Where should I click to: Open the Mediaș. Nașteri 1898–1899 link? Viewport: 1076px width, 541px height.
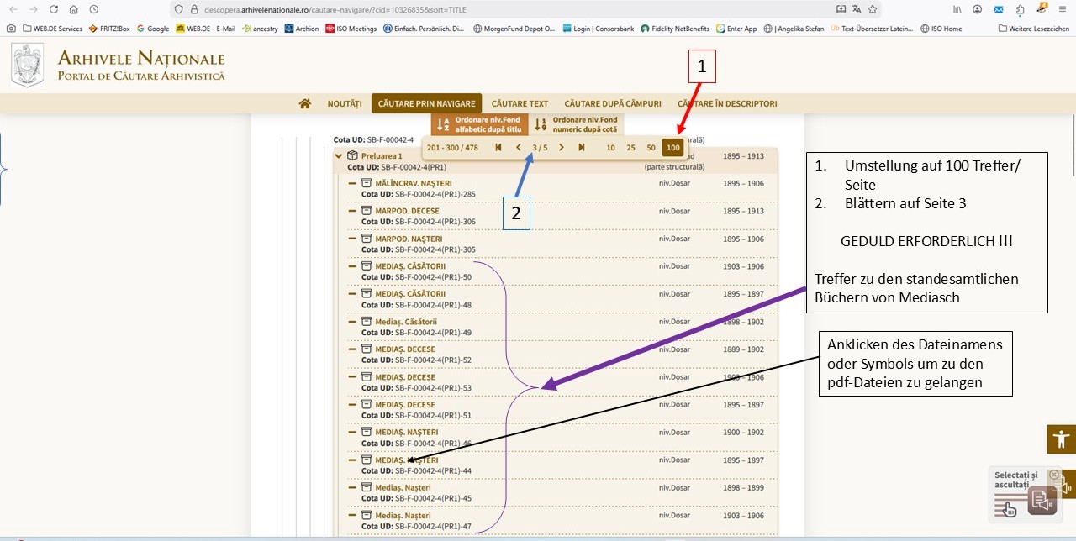[403, 488]
